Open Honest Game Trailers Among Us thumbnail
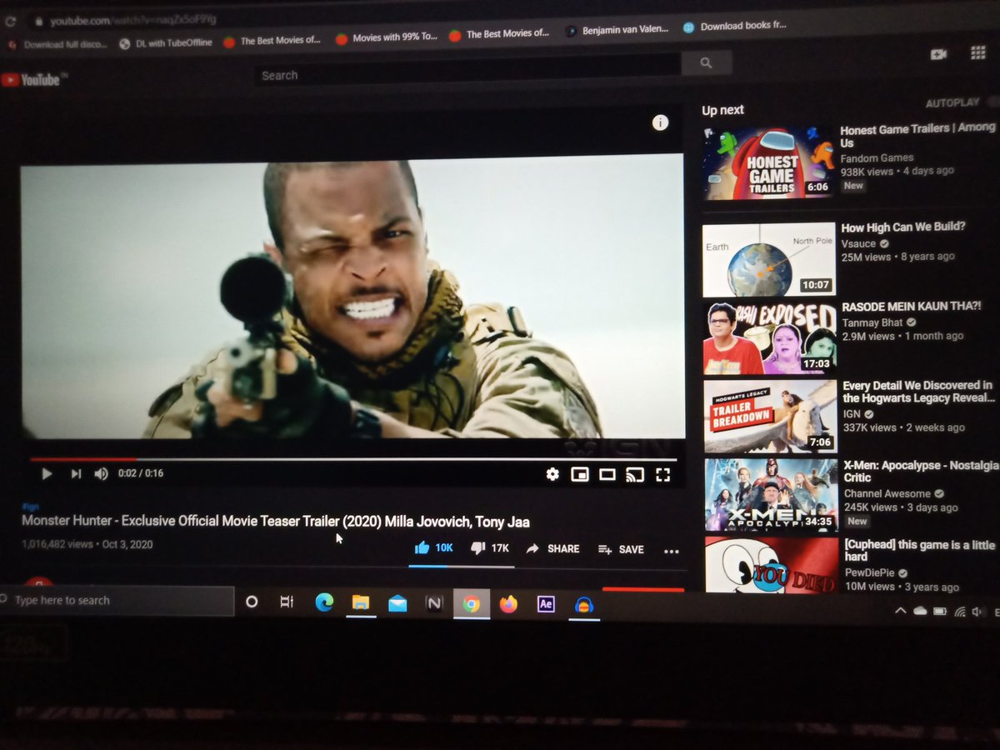 click(x=768, y=162)
